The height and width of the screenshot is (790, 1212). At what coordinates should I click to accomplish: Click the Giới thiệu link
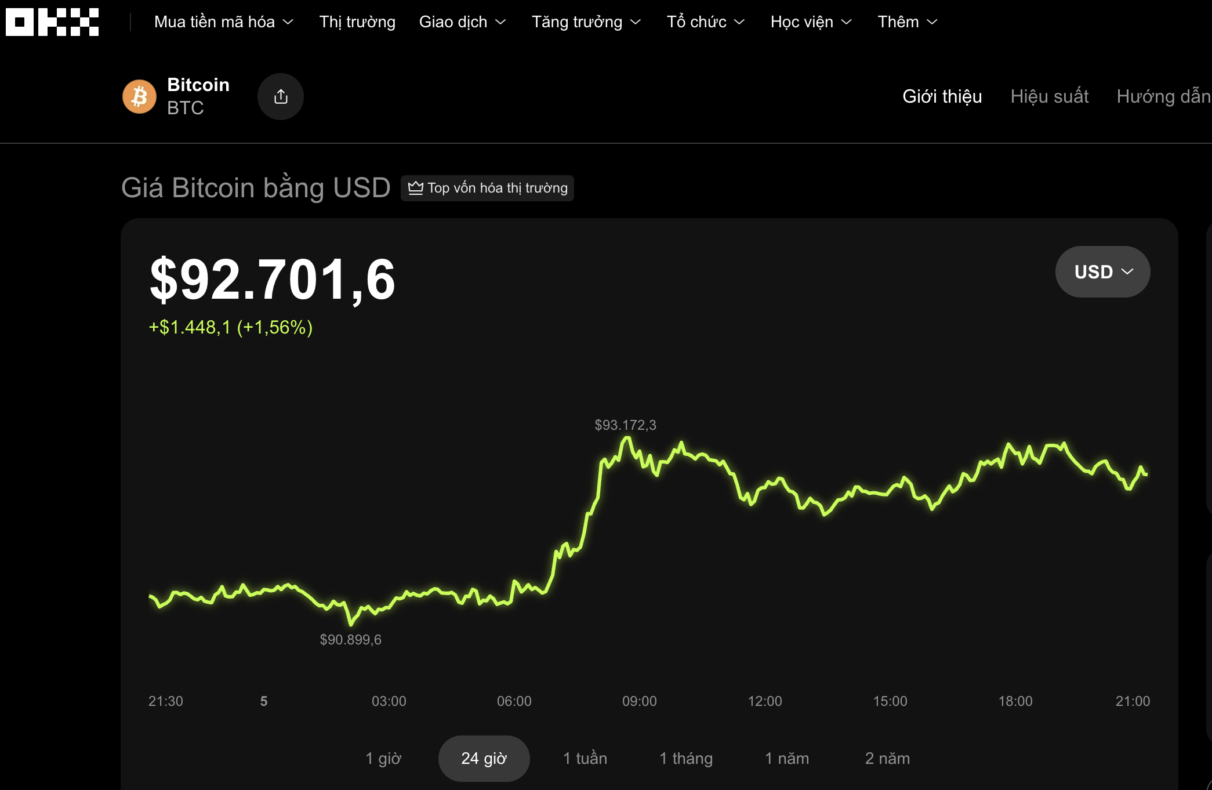pyautogui.click(x=942, y=96)
